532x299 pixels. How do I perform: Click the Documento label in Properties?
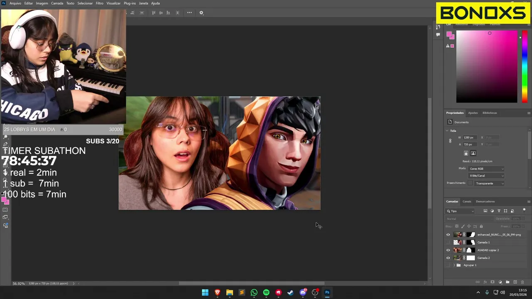click(461, 122)
